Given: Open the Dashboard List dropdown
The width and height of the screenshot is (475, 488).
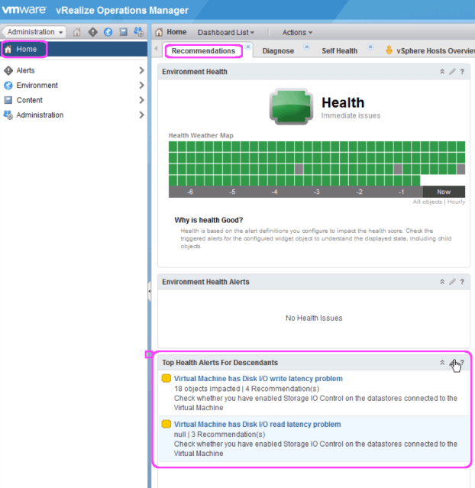Looking at the screenshot, I should pos(225,32).
